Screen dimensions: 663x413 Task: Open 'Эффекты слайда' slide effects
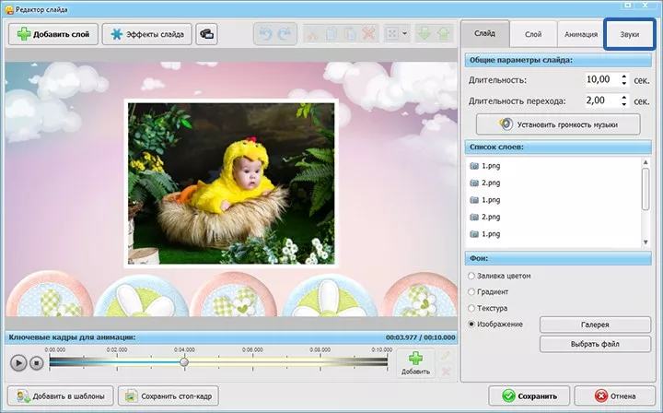pyautogui.click(x=147, y=34)
